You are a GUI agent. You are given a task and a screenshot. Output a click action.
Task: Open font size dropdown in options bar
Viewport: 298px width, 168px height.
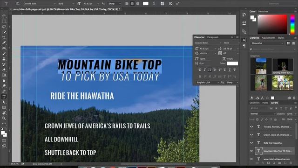pos(98,4)
